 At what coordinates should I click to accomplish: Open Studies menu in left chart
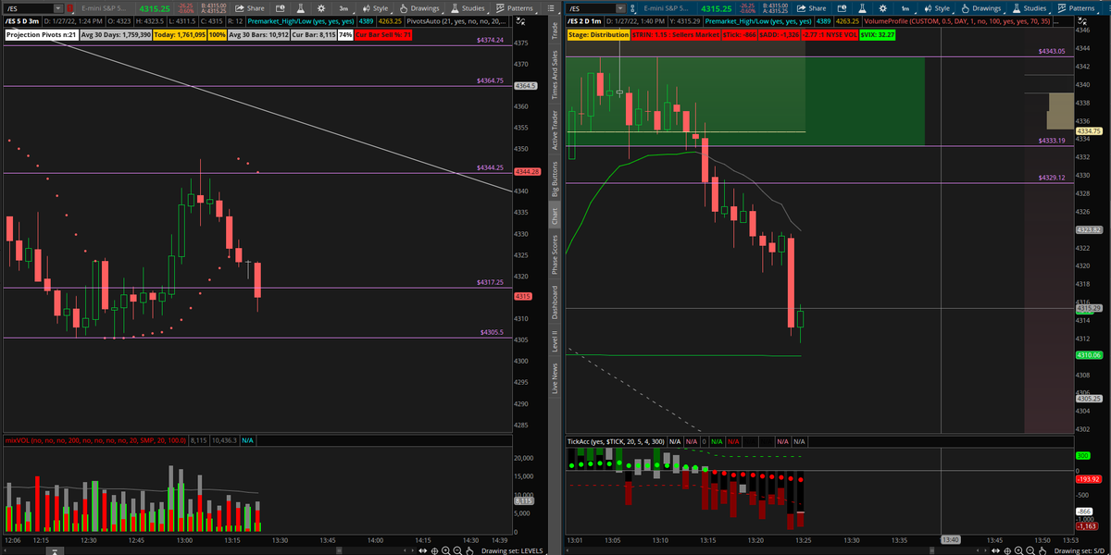[468, 8]
